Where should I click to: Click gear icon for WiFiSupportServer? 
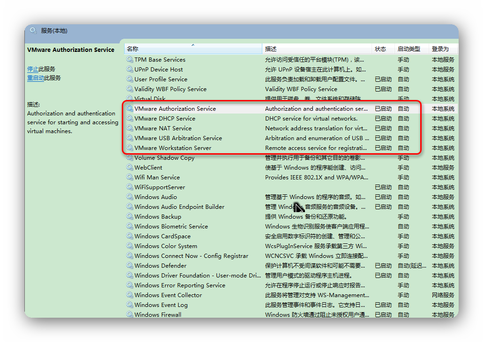coord(130,187)
